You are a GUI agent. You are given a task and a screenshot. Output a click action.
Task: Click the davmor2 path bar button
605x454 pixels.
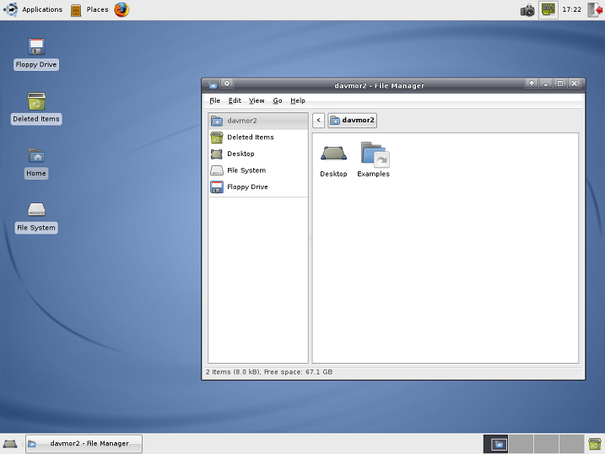[x=353, y=121]
